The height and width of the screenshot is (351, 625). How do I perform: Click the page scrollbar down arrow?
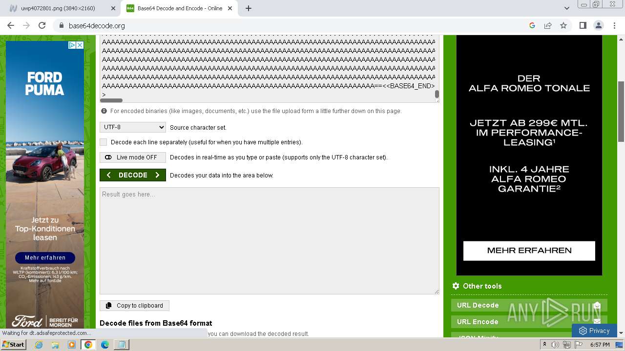(x=621, y=333)
